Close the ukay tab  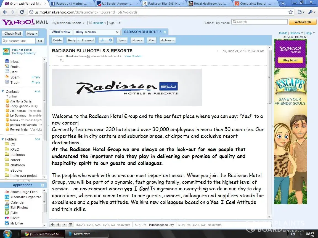pyautogui.click(x=117, y=32)
